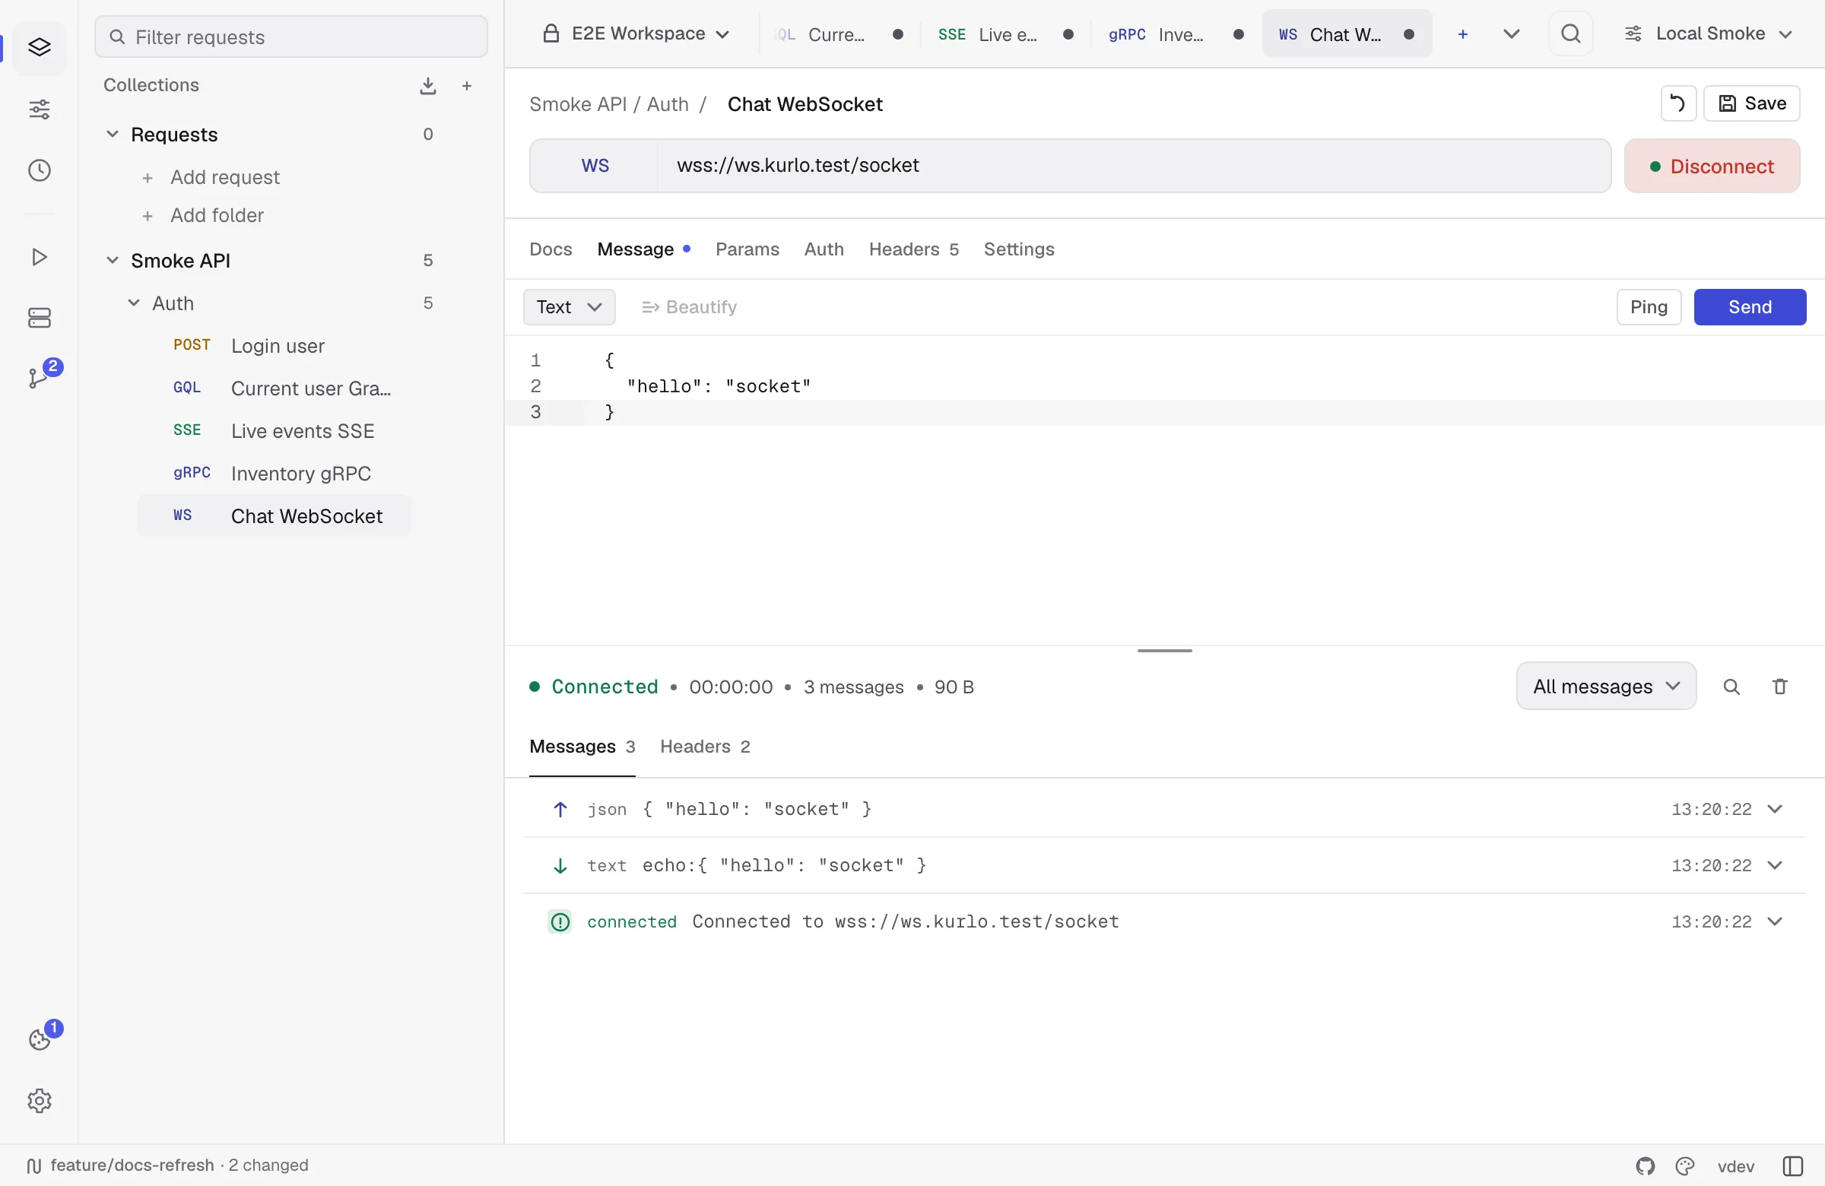The image size is (1825, 1186).
Task: Add a new tab with plus icon
Action: click(1463, 34)
